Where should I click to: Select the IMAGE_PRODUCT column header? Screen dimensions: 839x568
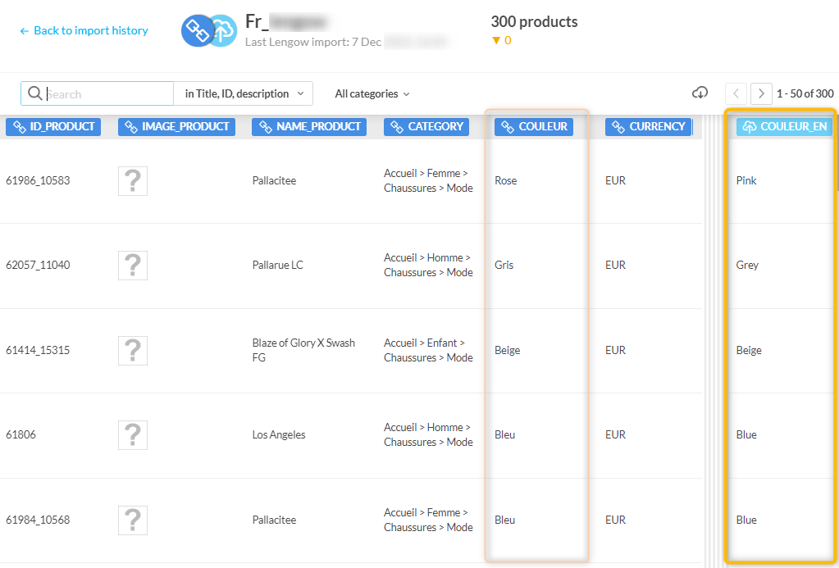[176, 127]
